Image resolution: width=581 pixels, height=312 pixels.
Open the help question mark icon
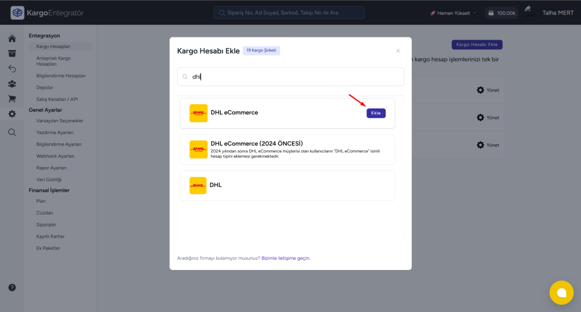click(x=12, y=287)
